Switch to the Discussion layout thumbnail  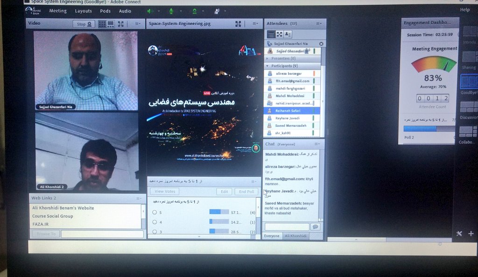point(469,107)
